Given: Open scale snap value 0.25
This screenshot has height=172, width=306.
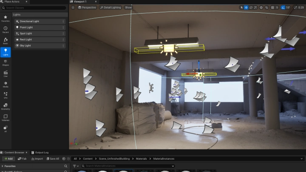Looking at the screenshot, I should [x=301, y=7].
